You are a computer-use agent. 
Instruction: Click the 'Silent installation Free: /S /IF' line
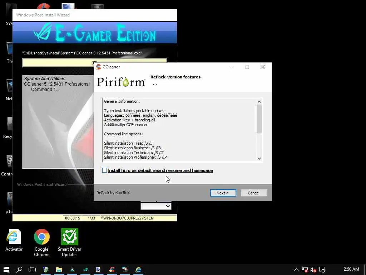[x=129, y=143]
